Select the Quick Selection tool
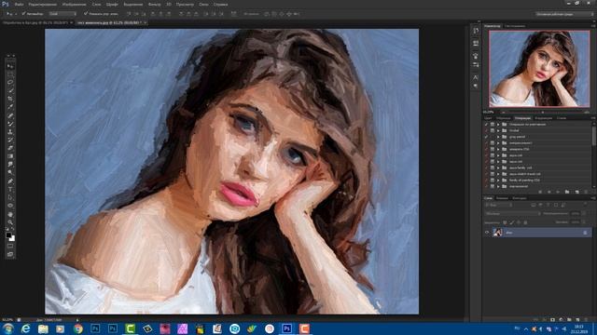Image resolution: width=597 pixels, height=335 pixels. pos(10,90)
